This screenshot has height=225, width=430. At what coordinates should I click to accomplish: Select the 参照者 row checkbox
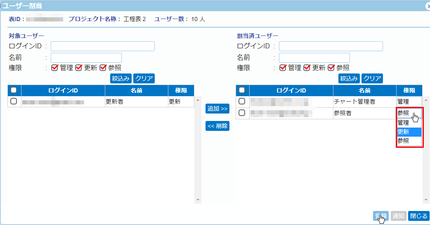(242, 113)
